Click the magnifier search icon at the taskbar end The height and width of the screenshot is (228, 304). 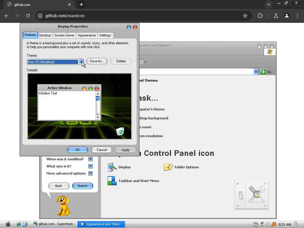[x=296, y=224]
